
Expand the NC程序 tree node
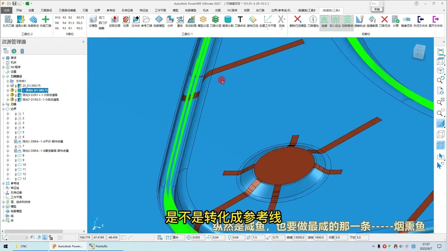[3, 67]
